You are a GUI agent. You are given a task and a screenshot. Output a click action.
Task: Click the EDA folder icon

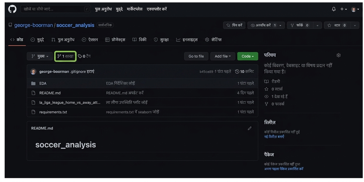click(x=33, y=83)
